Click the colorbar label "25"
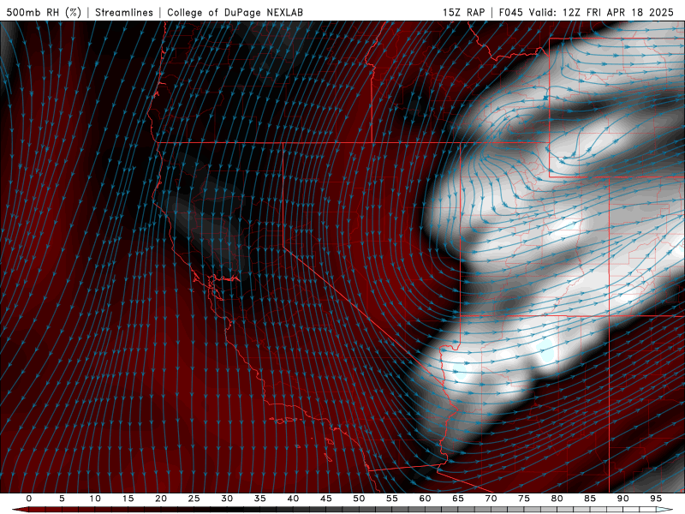Viewport: 685px width, 514px height. 194,499
